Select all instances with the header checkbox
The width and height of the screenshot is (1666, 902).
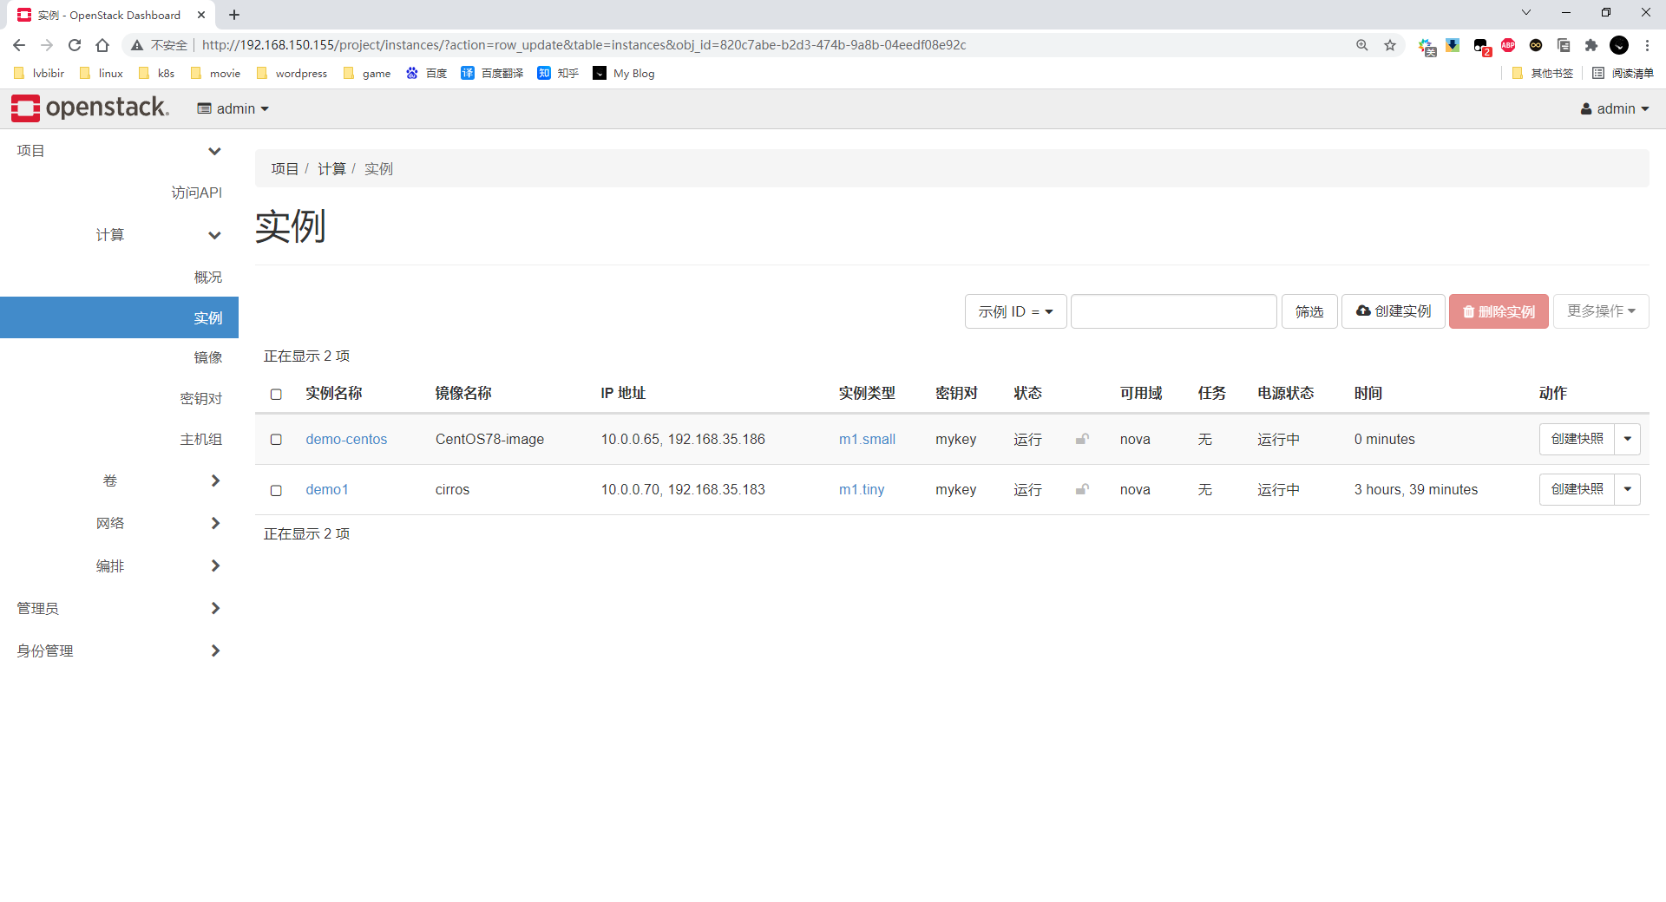click(x=276, y=394)
